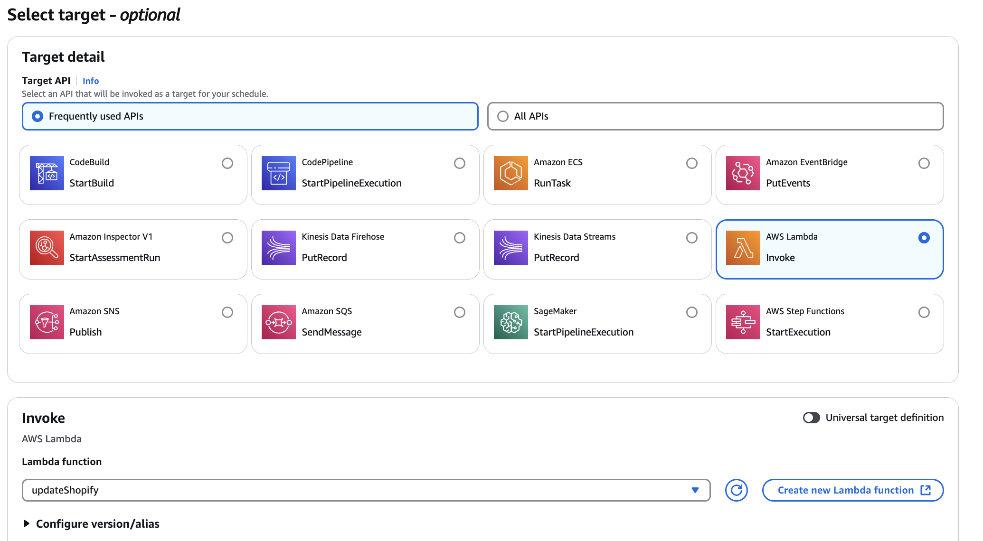983x541 pixels.
Task: Pick Amazon Inspector V1 radio button
Action: tap(227, 238)
